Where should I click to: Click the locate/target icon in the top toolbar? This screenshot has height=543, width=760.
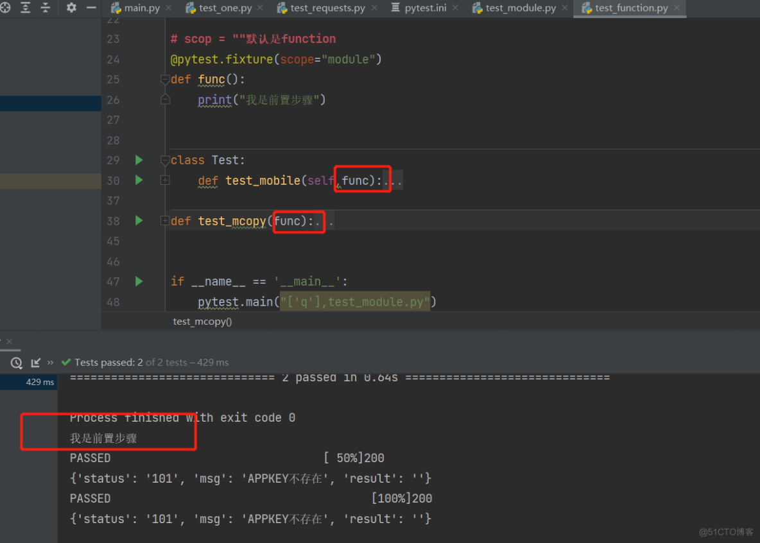[x=6, y=8]
